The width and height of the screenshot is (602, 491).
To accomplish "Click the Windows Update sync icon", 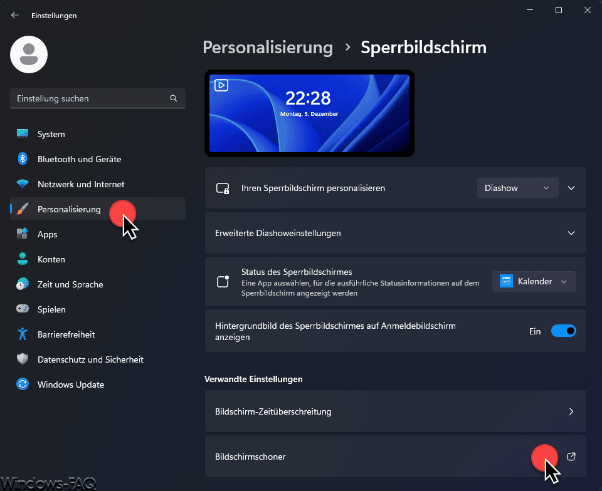I will [x=23, y=384].
